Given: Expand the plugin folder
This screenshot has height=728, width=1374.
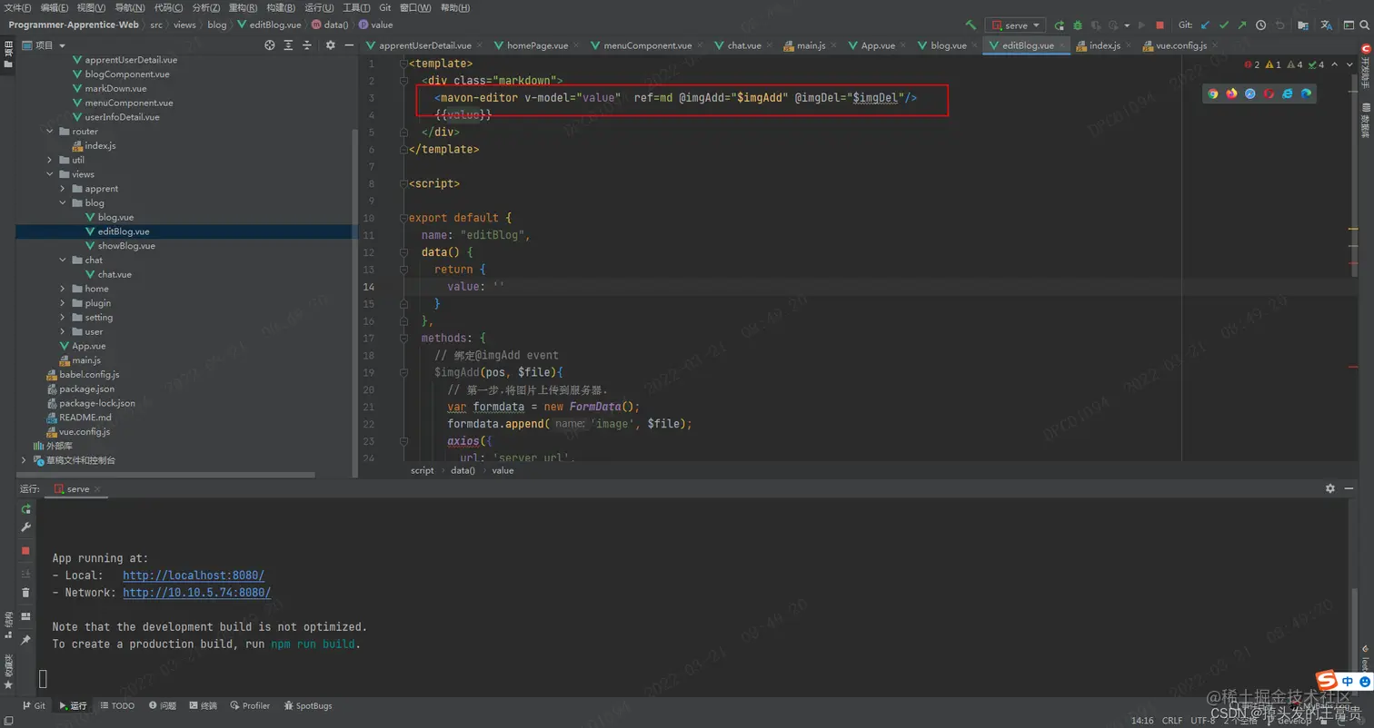Looking at the screenshot, I should click(x=64, y=303).
